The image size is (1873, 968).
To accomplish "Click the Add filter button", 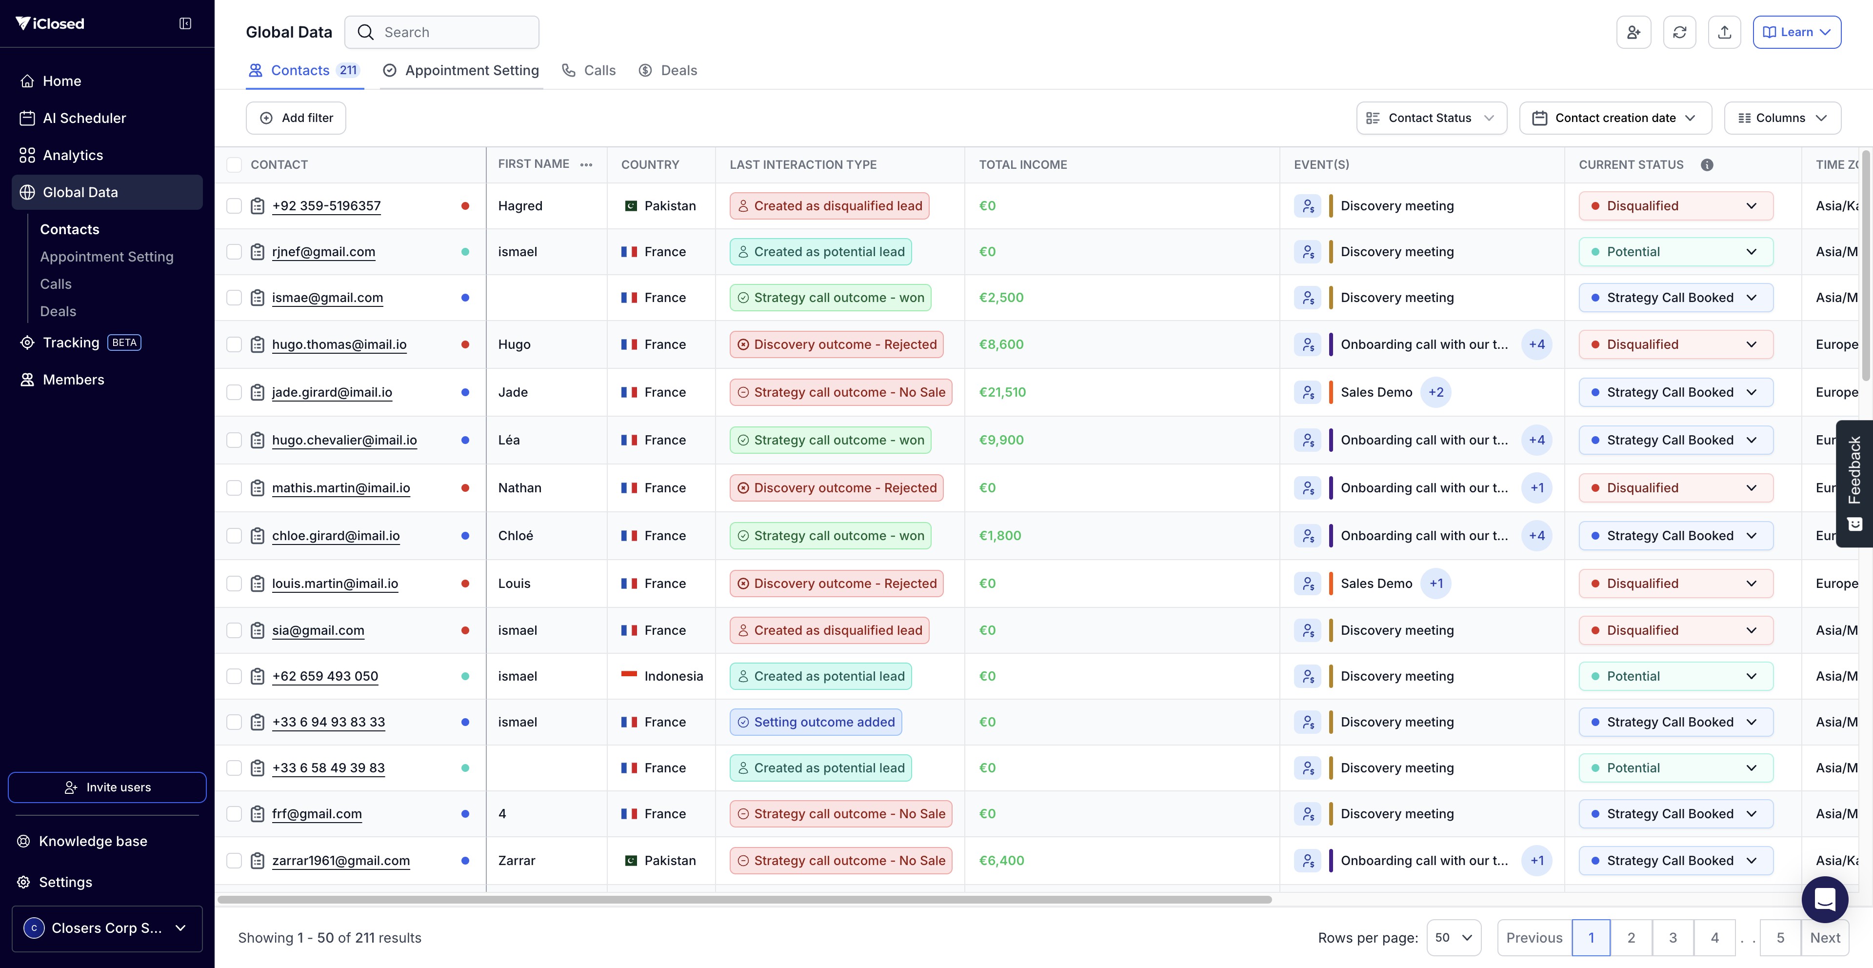I will coord(296,118).
